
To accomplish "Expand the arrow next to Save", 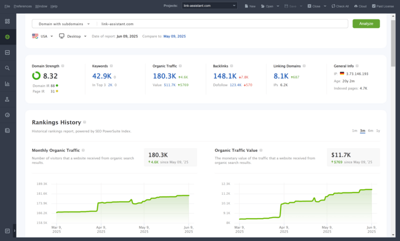I will [301, 6].
